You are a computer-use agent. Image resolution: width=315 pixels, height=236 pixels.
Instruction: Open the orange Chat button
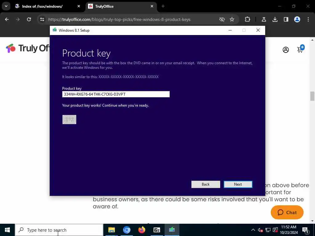click(x=287, y=213)
